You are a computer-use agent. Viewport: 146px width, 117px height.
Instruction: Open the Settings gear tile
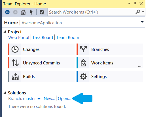click(110, 76)
